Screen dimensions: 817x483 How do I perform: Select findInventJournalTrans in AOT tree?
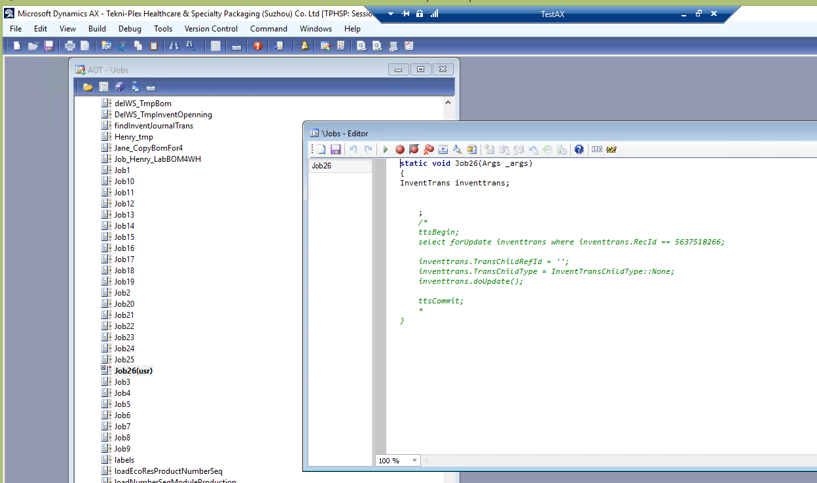point(153,126)
